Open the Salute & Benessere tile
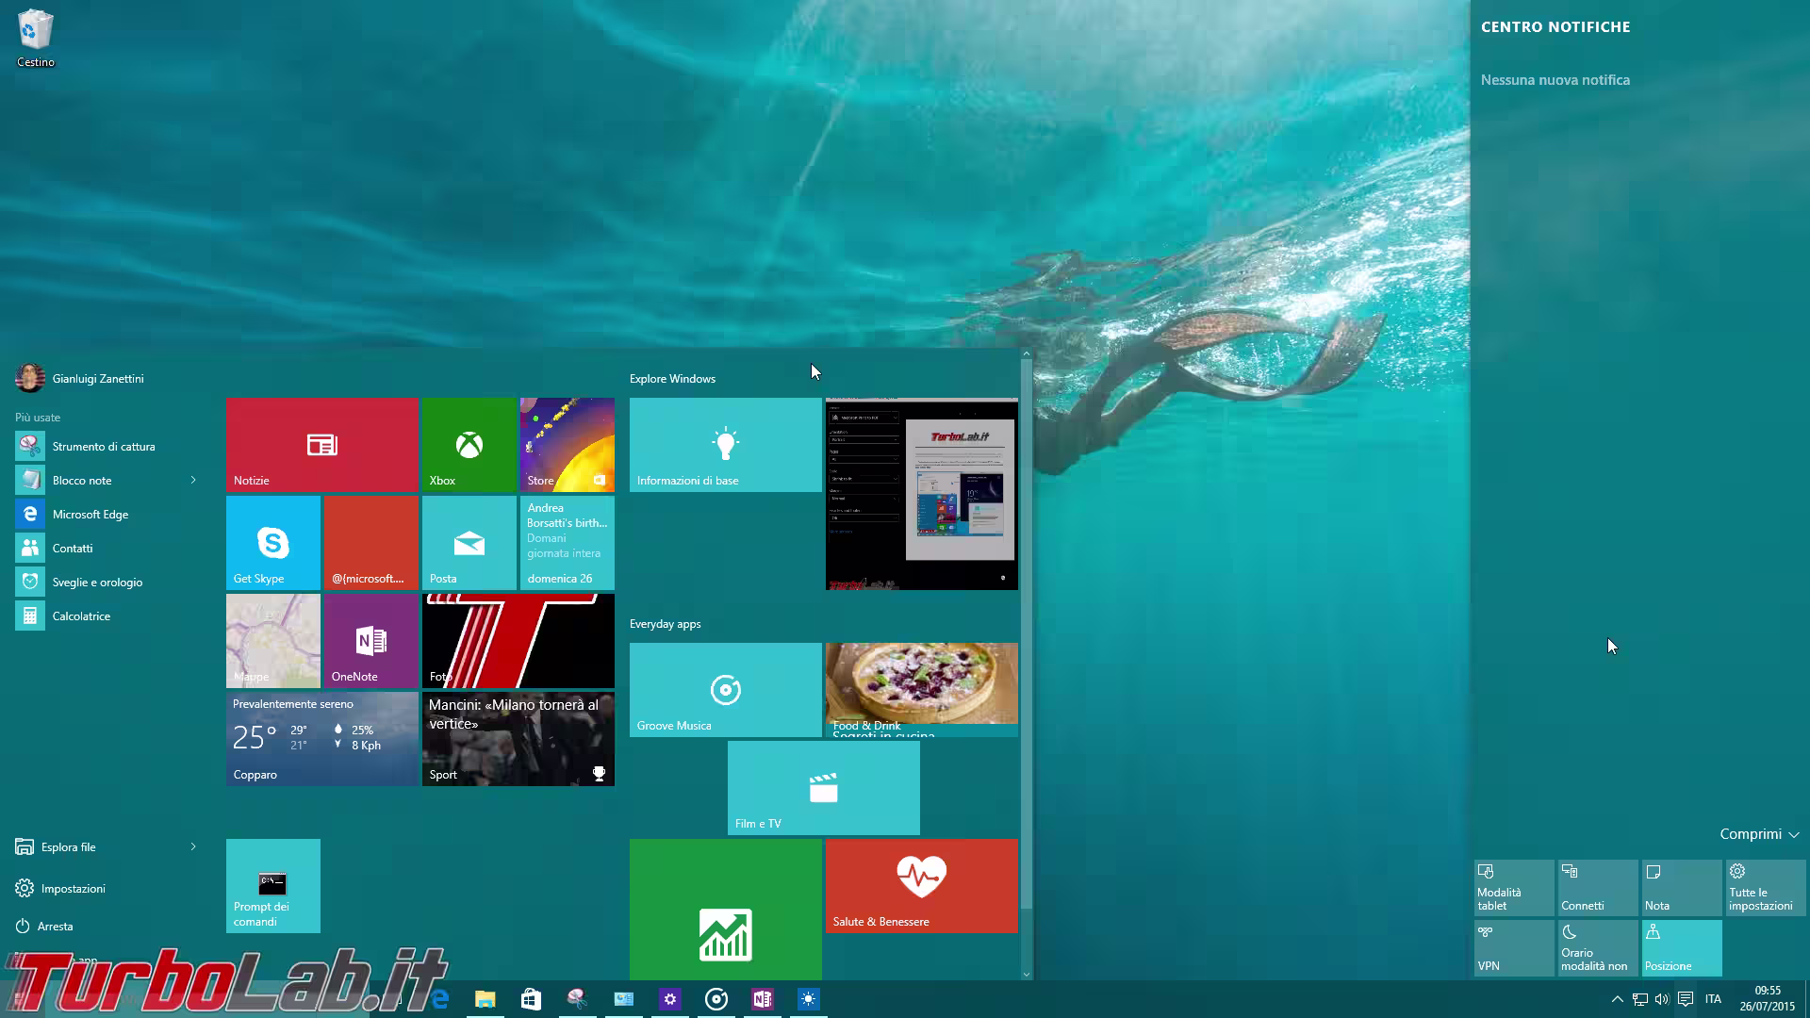 tap(921, 885)
